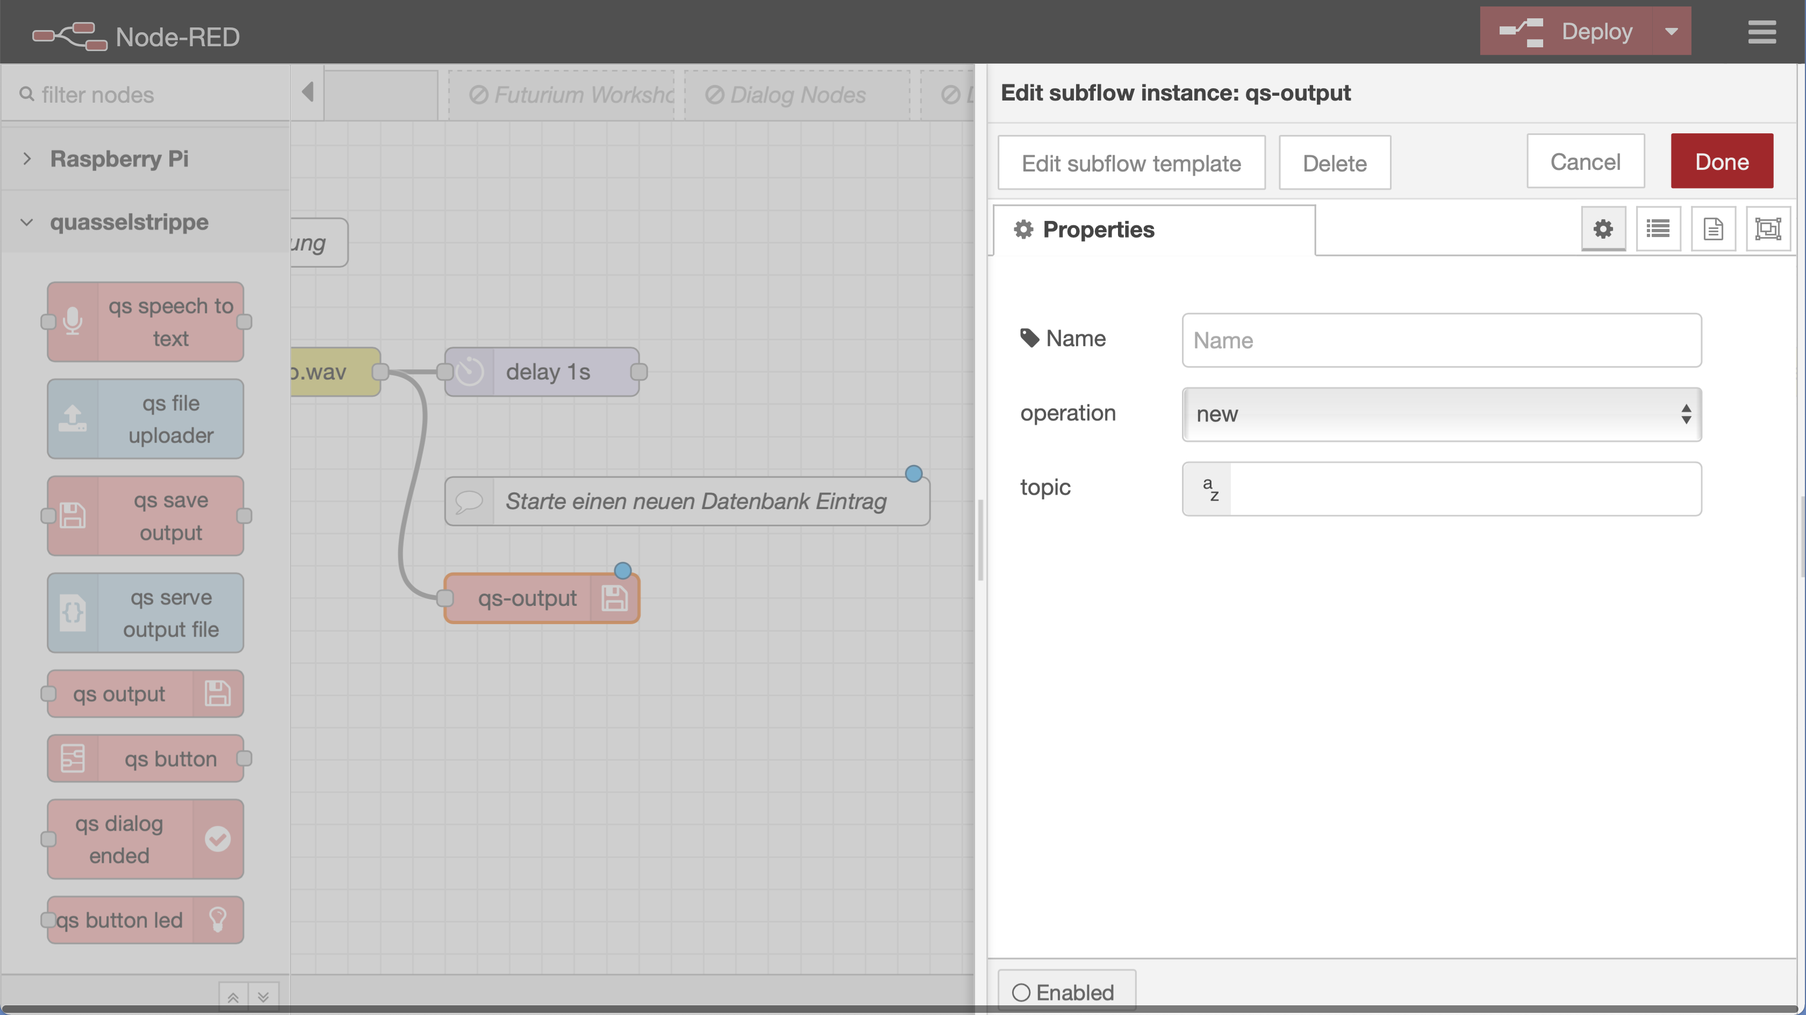Click the topic text input field

(x=1465, y=489)
